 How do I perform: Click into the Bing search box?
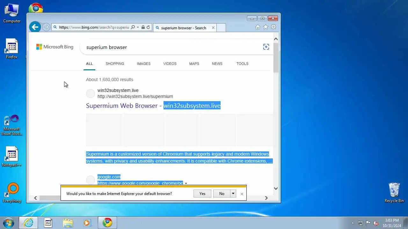[x=172, y=47]
